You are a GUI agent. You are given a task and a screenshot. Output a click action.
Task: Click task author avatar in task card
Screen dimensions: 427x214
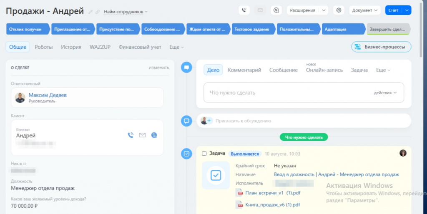pos(403,153)
